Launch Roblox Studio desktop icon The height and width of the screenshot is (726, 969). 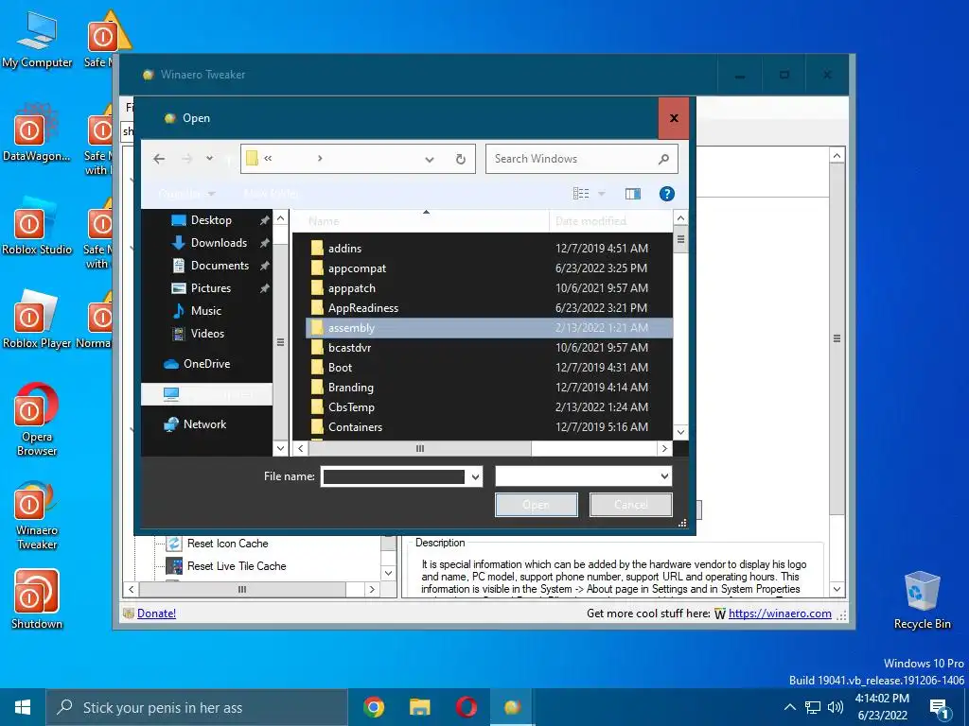click(37, 228)
